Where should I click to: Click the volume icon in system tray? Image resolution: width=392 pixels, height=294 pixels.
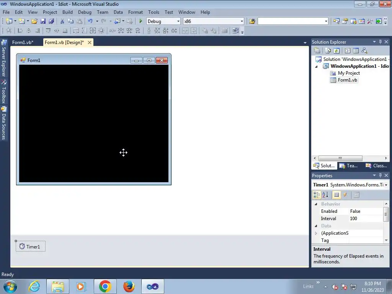pyautogui.click(x=335, y=287)
